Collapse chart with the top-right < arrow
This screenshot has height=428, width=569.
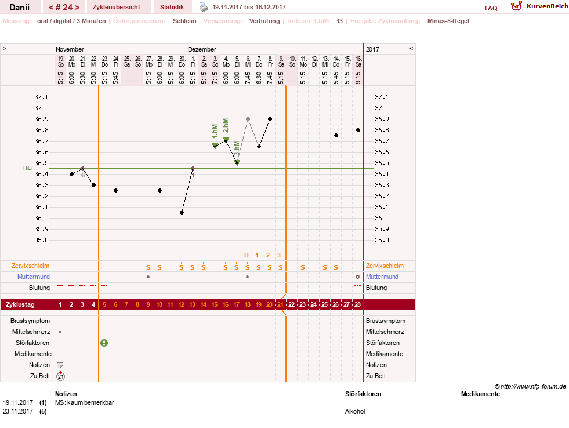(x=411, y=48)
